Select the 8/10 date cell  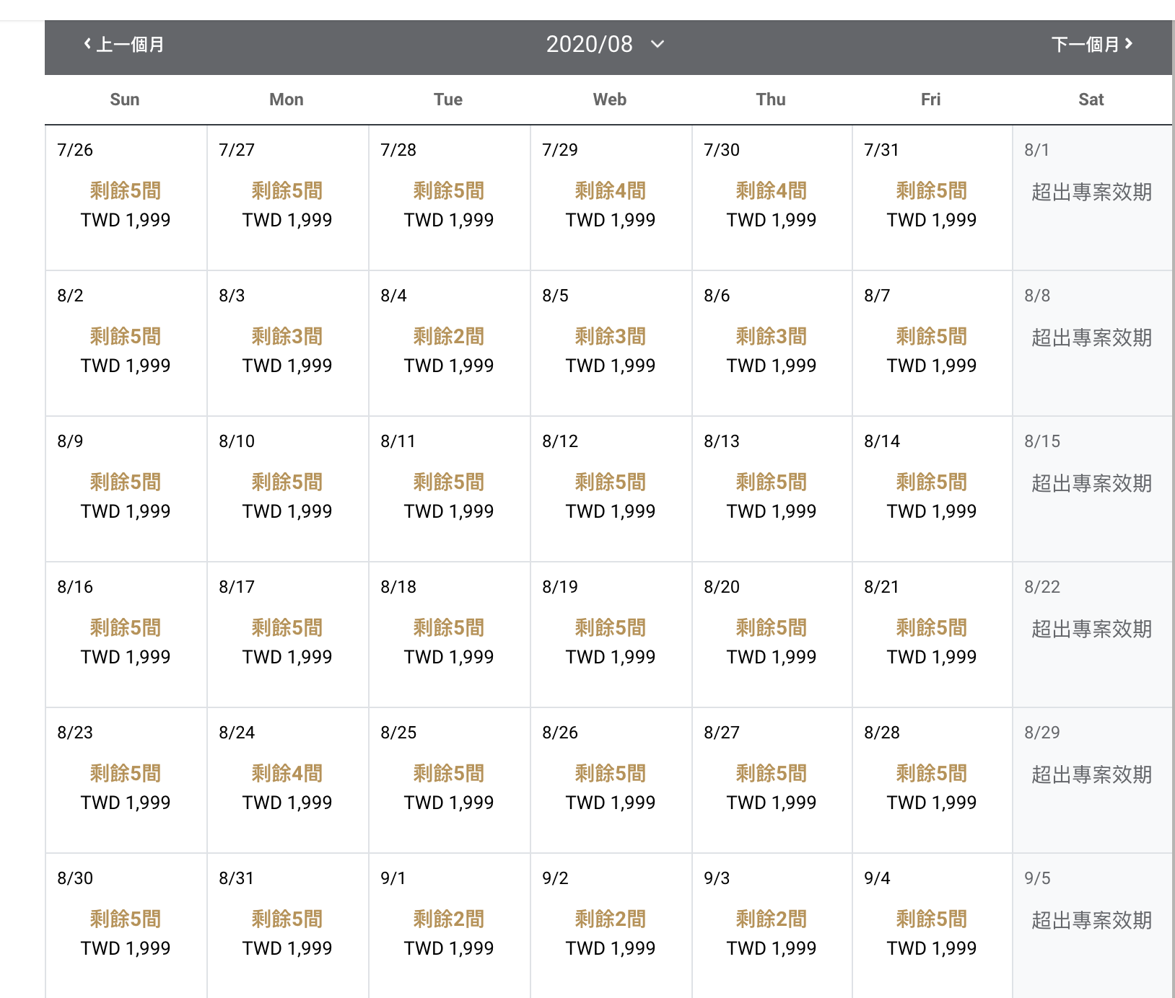coord(287,490)
